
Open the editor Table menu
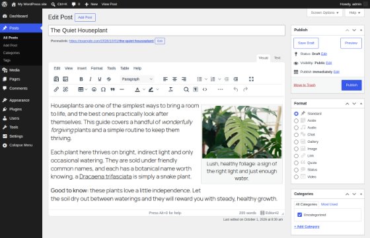click(125, 68)
